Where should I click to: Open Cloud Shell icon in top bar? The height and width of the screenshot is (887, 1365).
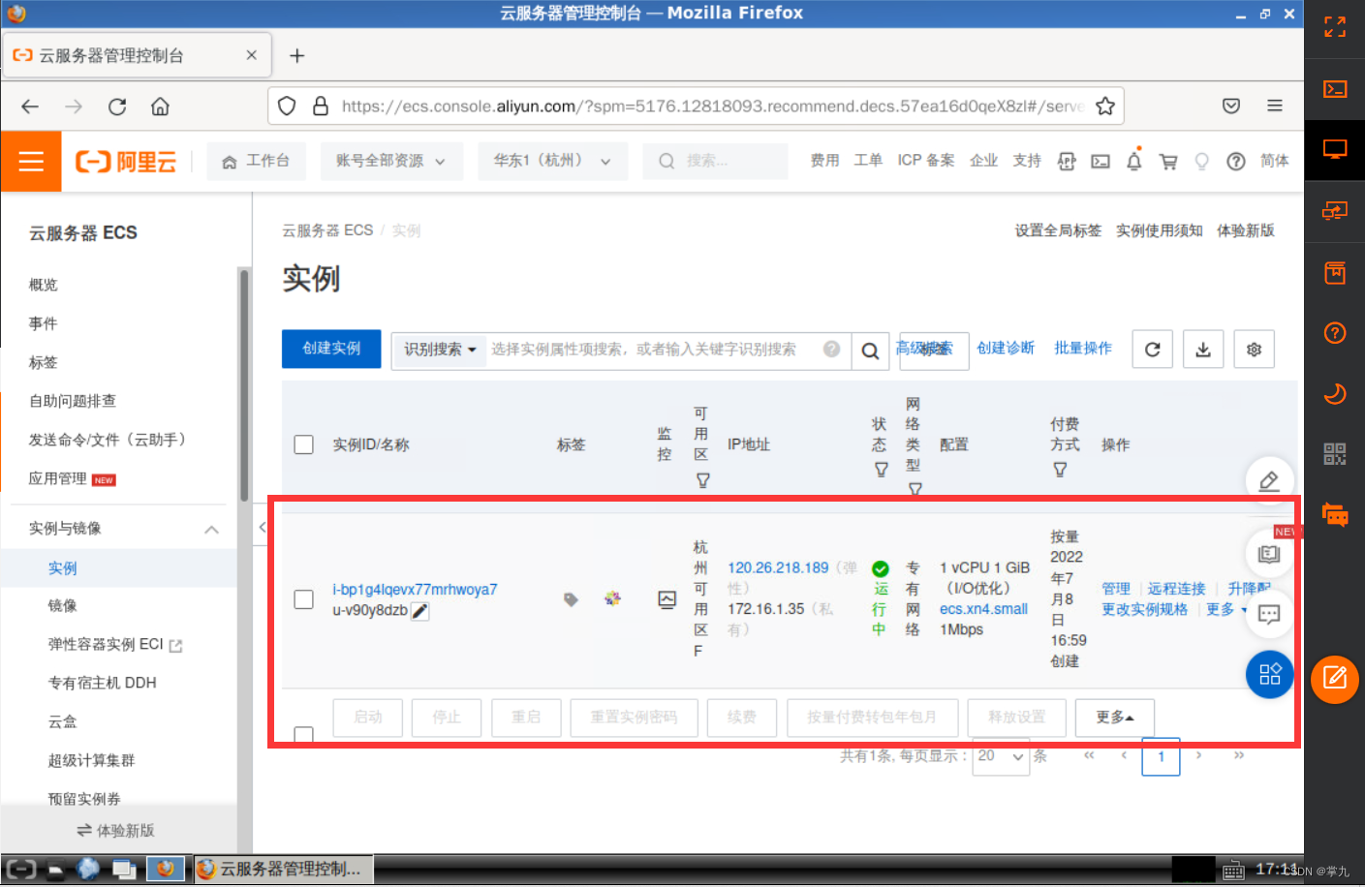[x=1101, y=162]
